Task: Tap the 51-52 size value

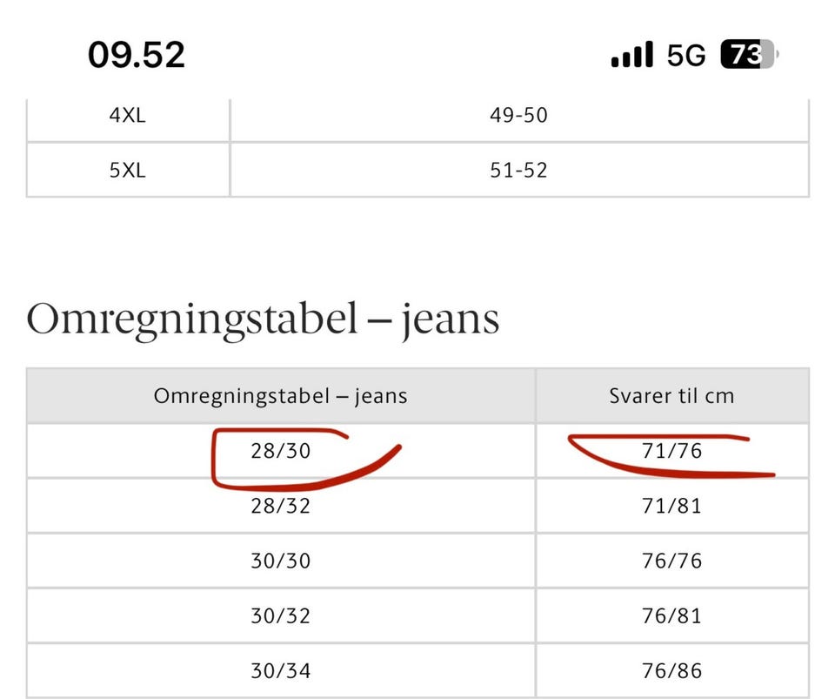Action: tap(519, 170)
